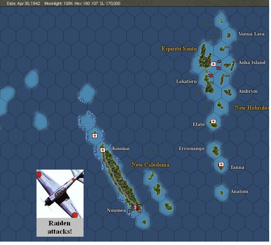Click the Tanna label

point(237,167)
